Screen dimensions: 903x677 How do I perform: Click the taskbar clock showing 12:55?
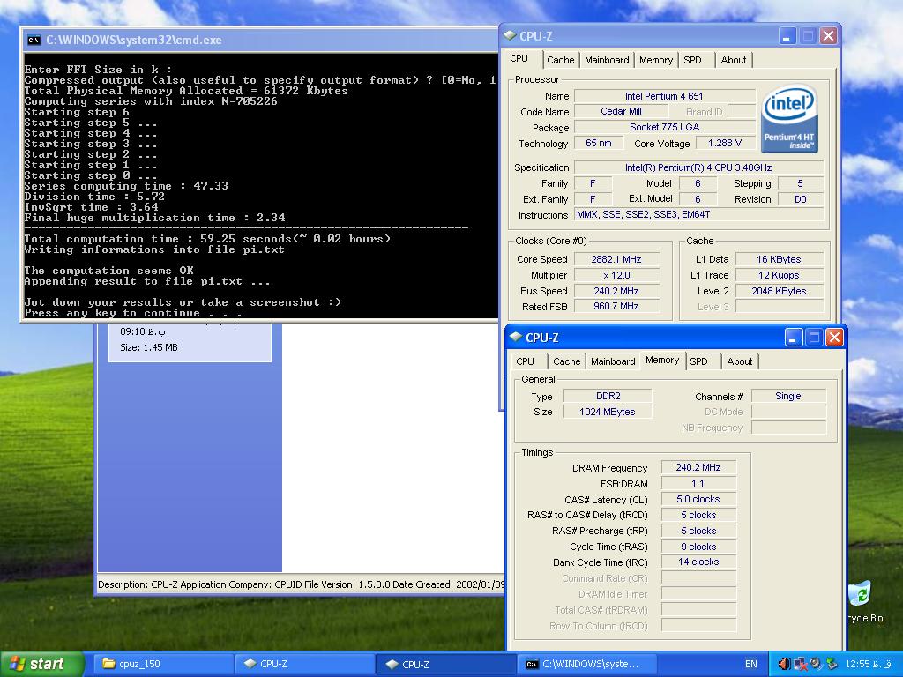[x=868, y=664]
